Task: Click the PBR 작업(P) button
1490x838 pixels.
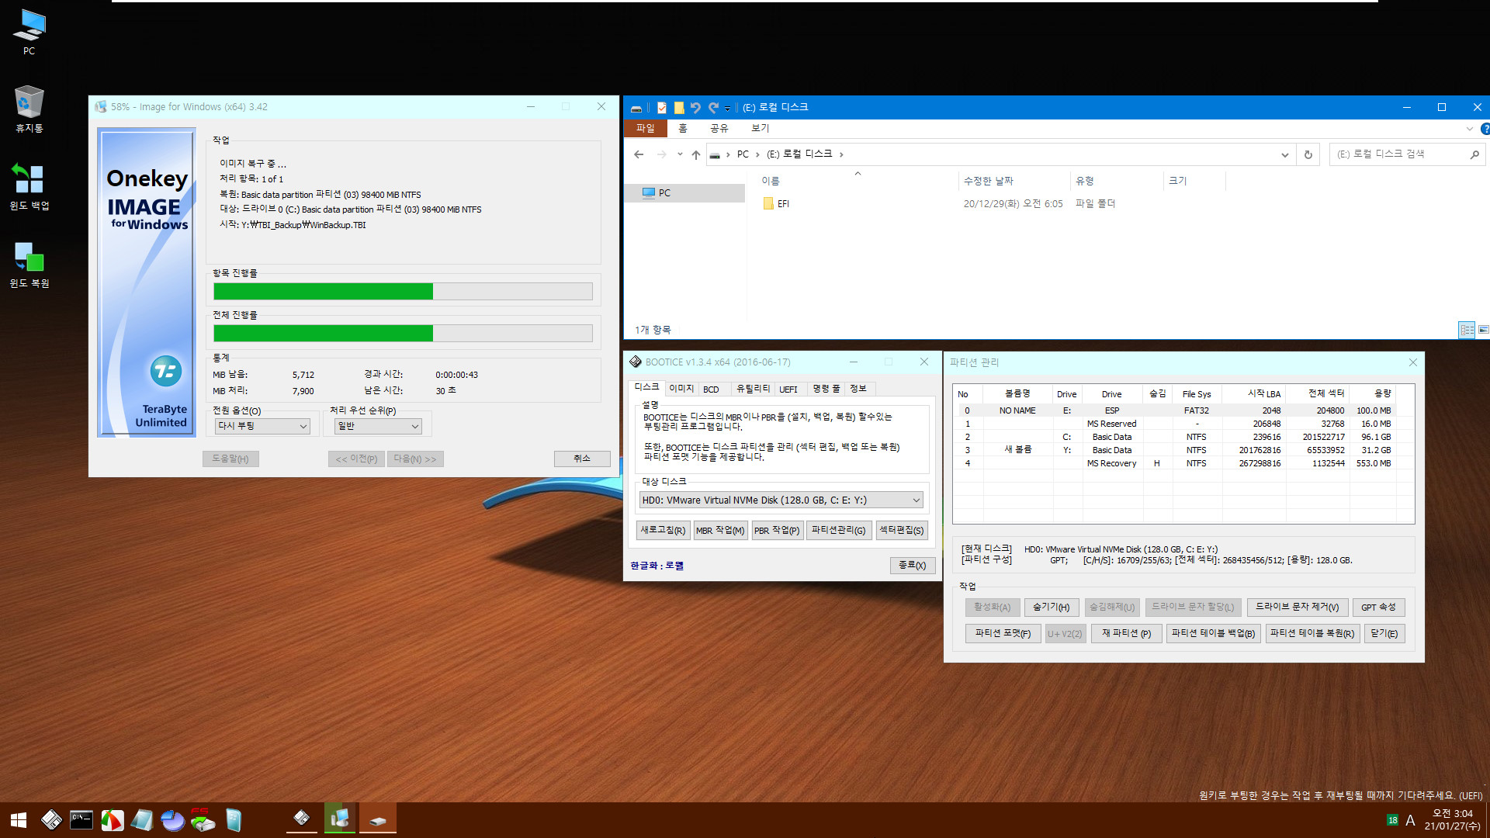Action: click(x=777, y=531)
